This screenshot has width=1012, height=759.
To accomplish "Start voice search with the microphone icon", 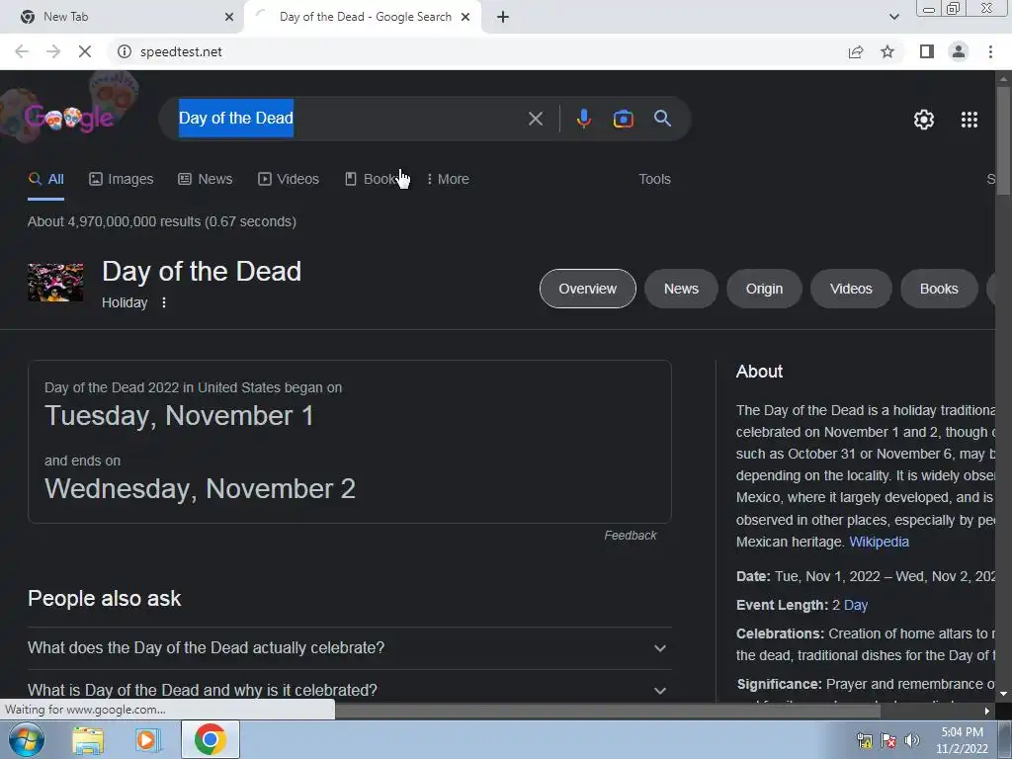I will [x=583, y=119].
